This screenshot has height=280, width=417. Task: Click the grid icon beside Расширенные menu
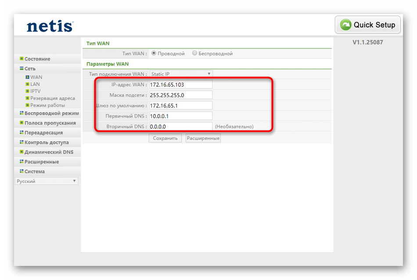point(22,161)
